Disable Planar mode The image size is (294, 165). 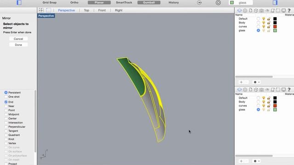pyautogui.click(x=99, y=3)
